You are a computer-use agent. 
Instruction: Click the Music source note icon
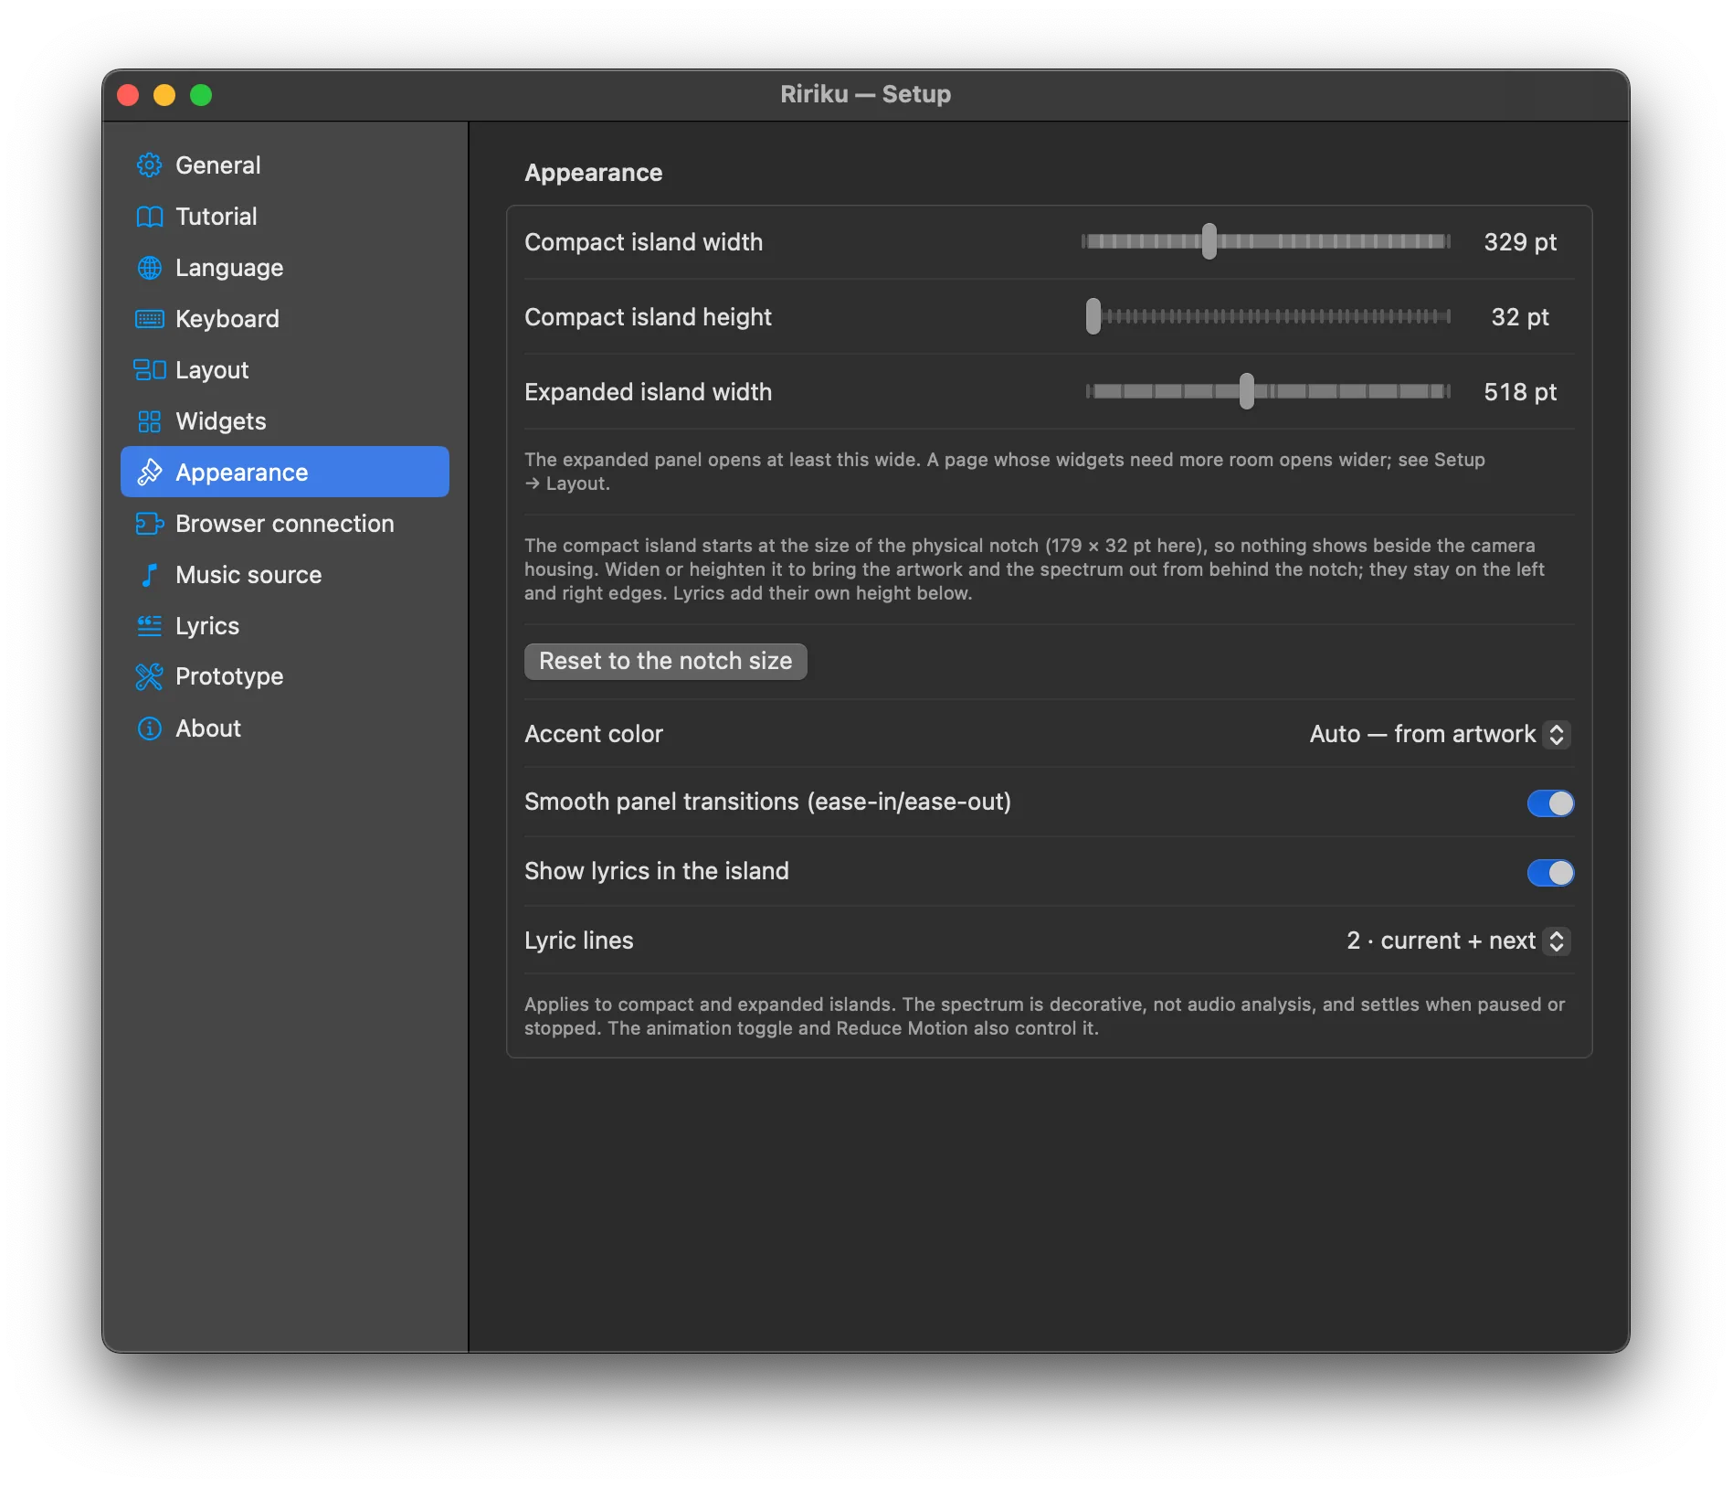pos(149,575)
